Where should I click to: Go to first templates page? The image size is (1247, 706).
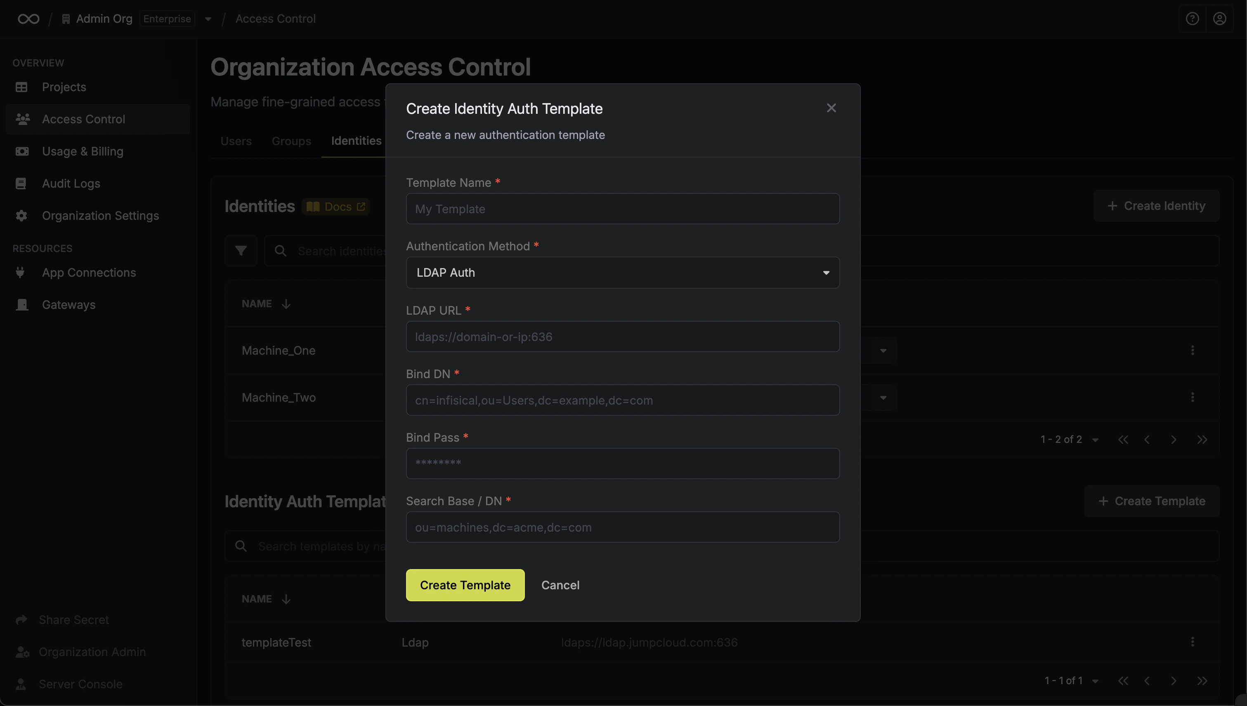pyautogui.click(x=1123, y=681)
